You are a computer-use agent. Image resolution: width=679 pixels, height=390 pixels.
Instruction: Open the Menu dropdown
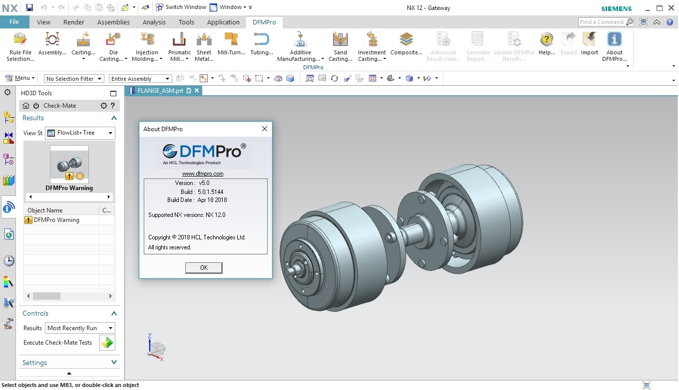coord(20,78)
